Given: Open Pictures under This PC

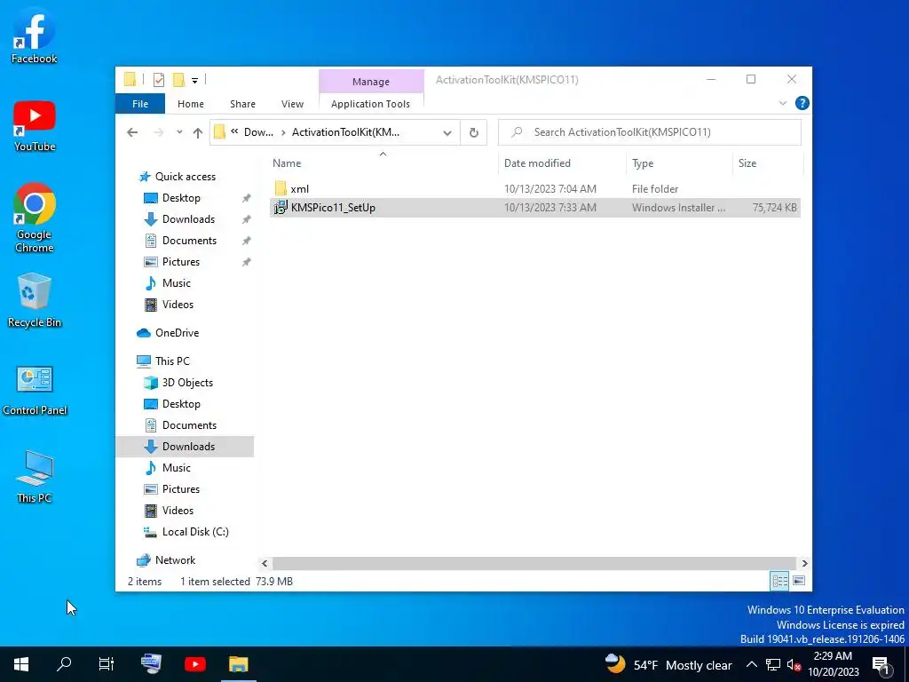Looking at the screenshot, I should click(x=181, y=489).
